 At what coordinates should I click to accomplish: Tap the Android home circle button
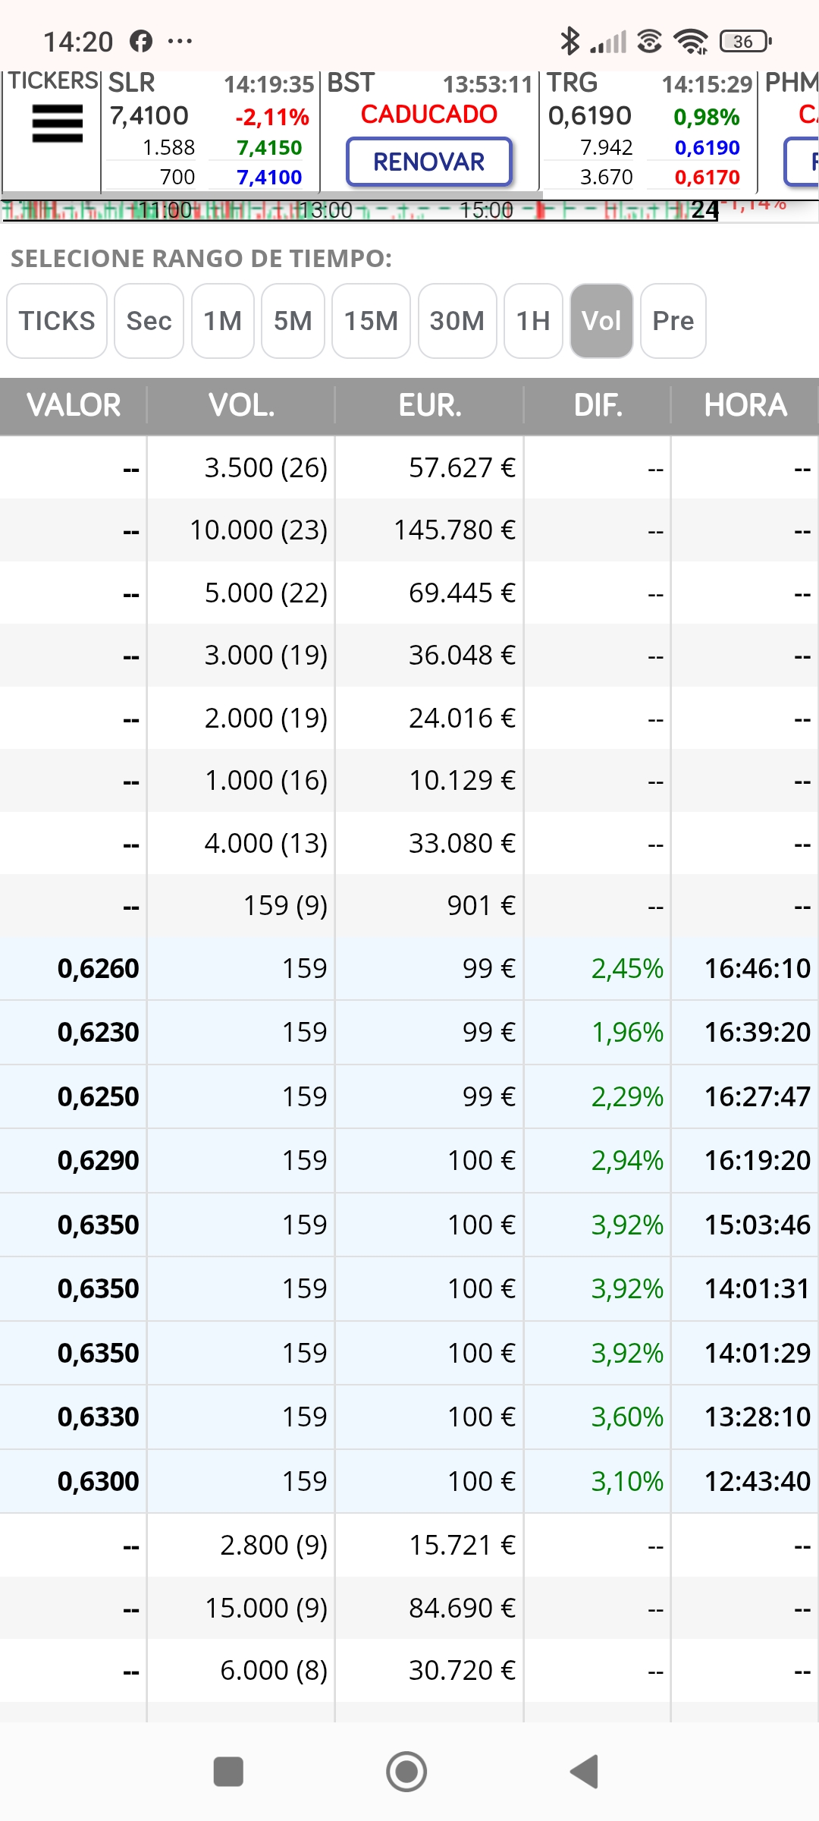point(406,1772)
